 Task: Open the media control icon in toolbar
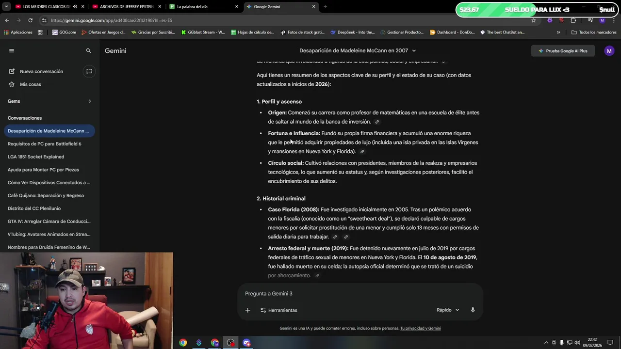point(590,20)
